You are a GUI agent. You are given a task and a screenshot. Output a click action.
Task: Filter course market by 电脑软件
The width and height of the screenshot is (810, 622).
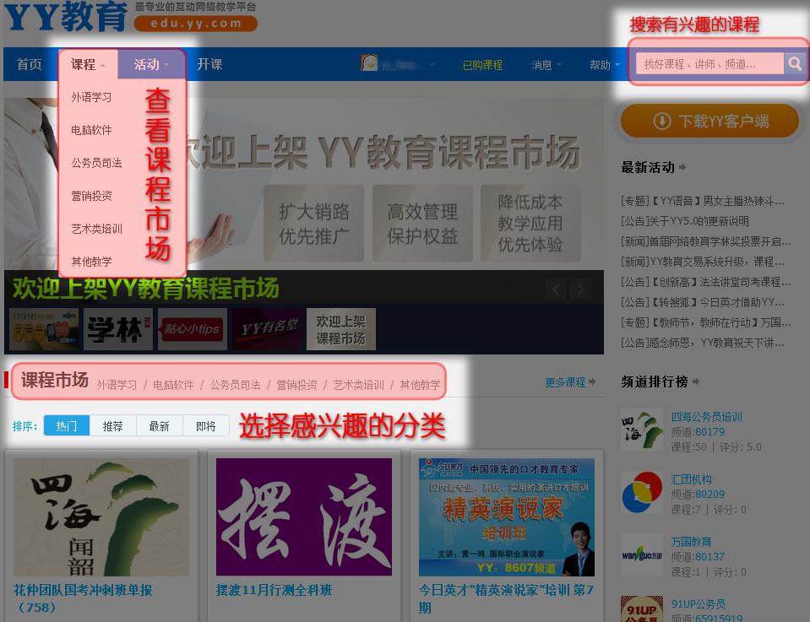coord(173,385)
